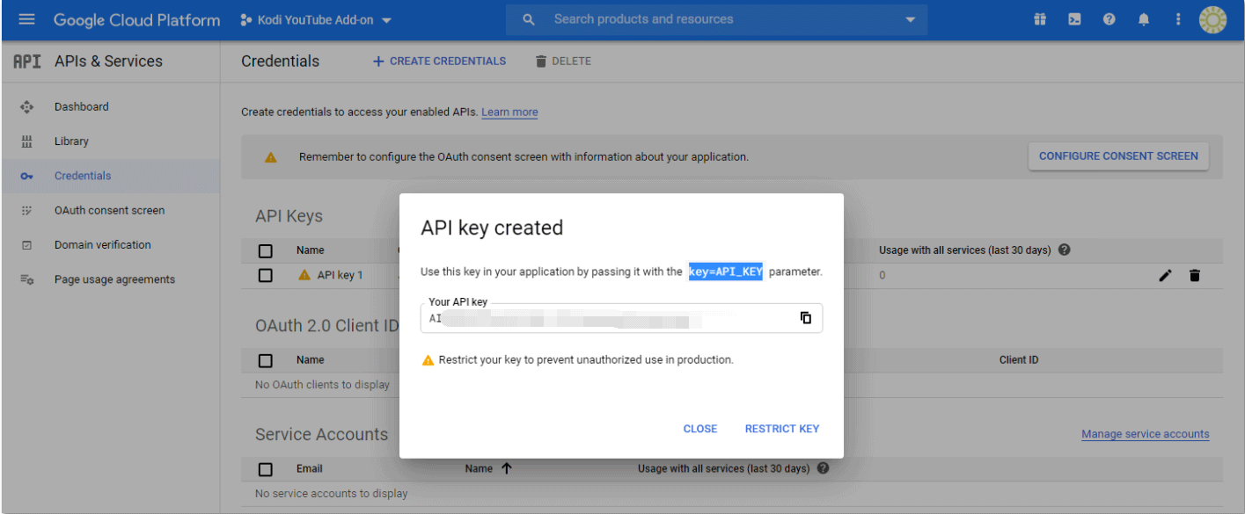
Task: Click the Google Cloud Platform logo text
Action: pyautogui.click(x=136, y=19)
